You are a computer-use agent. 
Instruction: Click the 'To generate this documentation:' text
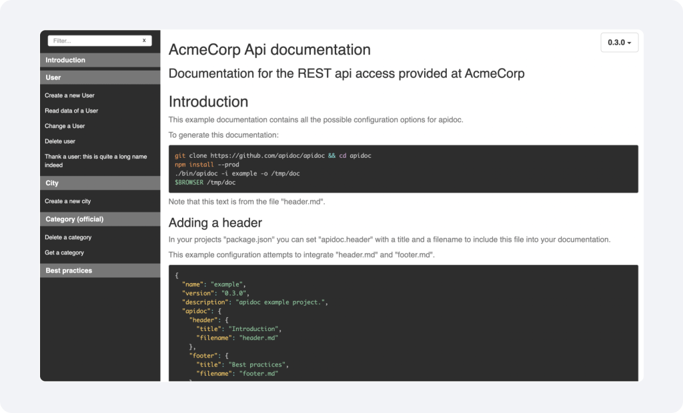point(223,135)
